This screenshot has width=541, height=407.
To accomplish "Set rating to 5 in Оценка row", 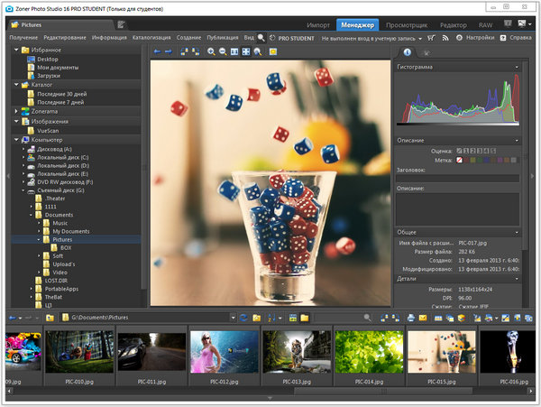I will tap(491, 150).
